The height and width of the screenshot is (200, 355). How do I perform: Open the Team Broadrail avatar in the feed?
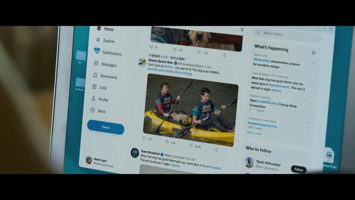[x=135, y=153]
